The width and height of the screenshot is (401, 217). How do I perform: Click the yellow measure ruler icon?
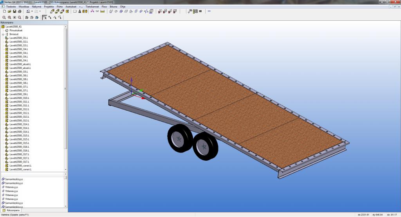click(103, 11)
